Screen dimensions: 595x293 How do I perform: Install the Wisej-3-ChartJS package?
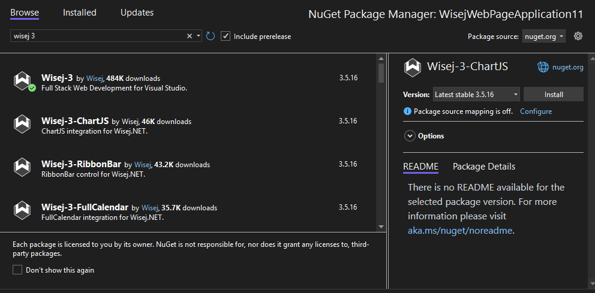tap(553, 95)
